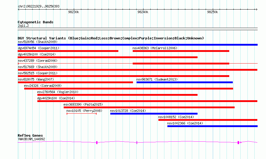Click the nsv518056 (Shaikh2009) label

[38, 42]
